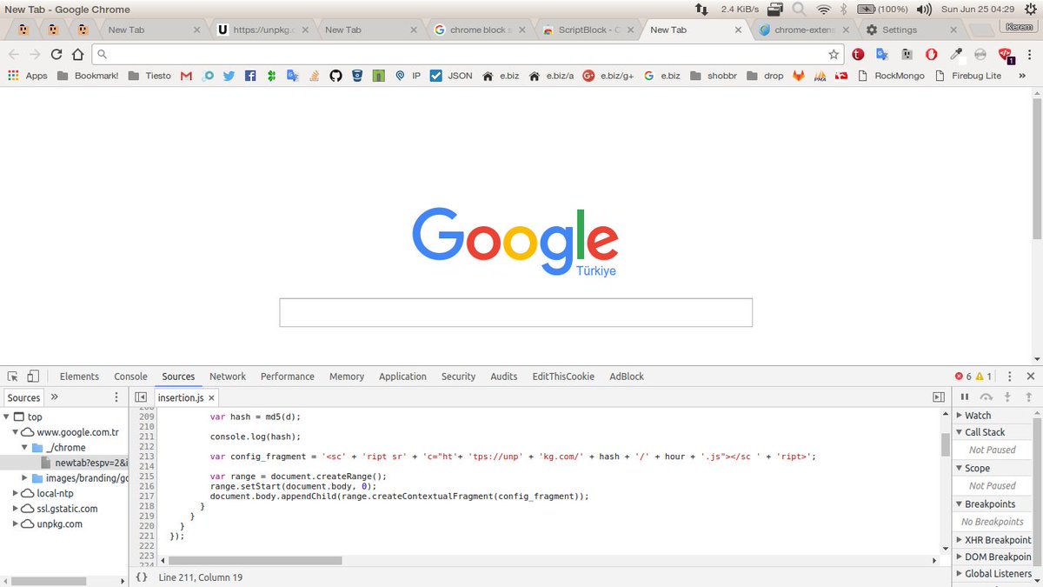Pause script execution in the debugger
This screenshot has height=587, width=1043.
point(965,397)
